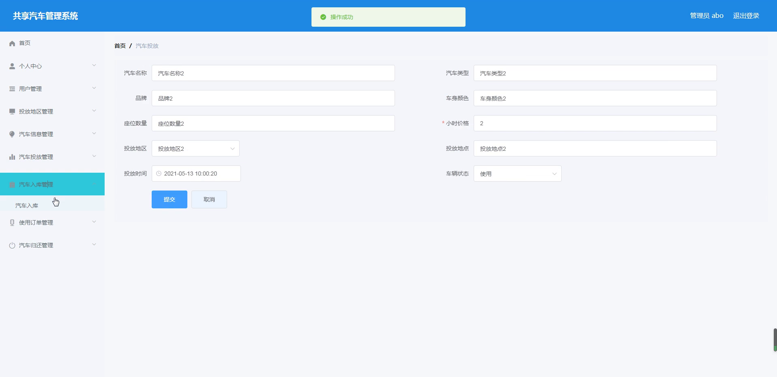
Task: Click the 小时价格 input field
Action: click(x=595, y=123)
